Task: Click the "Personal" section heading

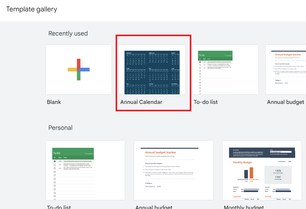Action: pyautogui.click(x=60, y=128)
